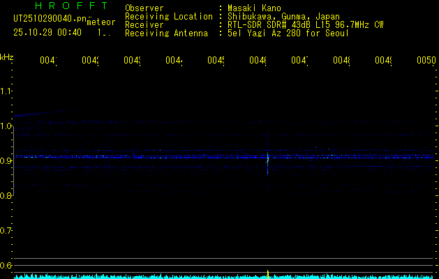Click the Receiving Antenna label
The width and height of the screenshot is (439, 279).
pyautogui.click(x=167, y=33)
